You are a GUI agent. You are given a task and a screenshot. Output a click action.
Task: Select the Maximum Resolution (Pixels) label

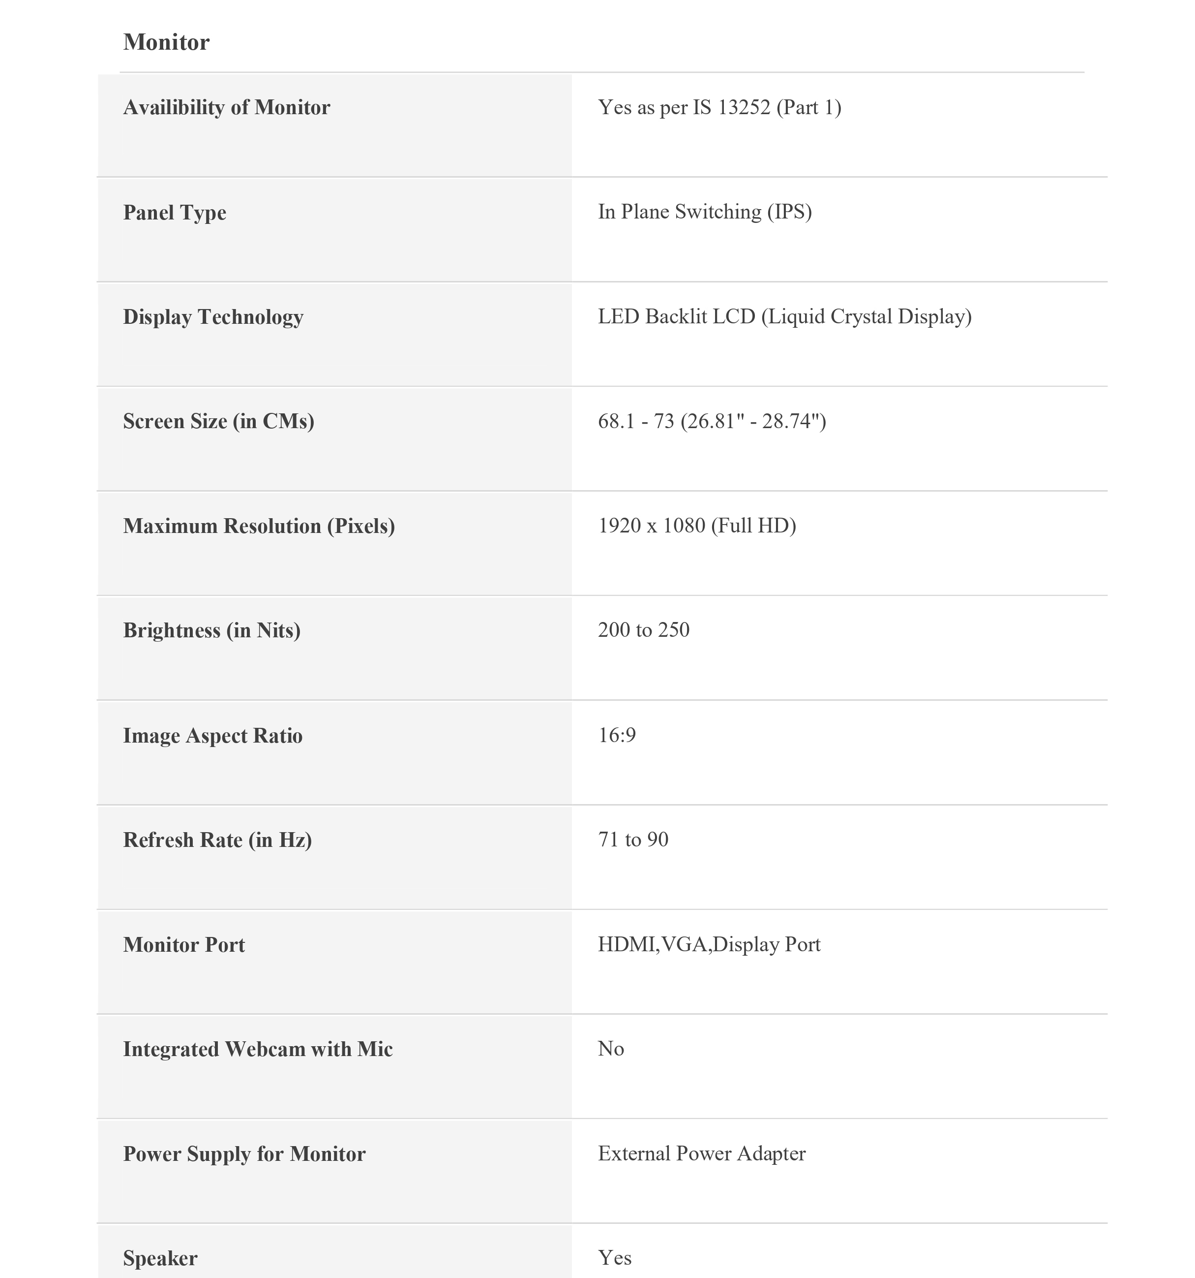click(x=258, y=526)
